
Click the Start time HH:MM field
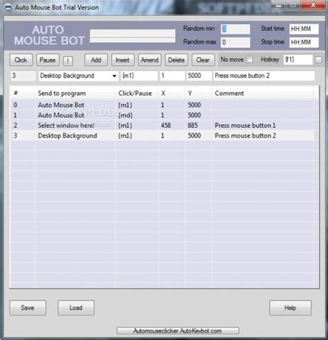304,29
